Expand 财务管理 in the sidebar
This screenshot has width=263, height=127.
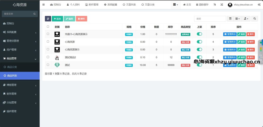pos(20,94)
